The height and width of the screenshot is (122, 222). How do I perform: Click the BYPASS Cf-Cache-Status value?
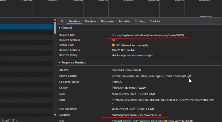(116, 82)
